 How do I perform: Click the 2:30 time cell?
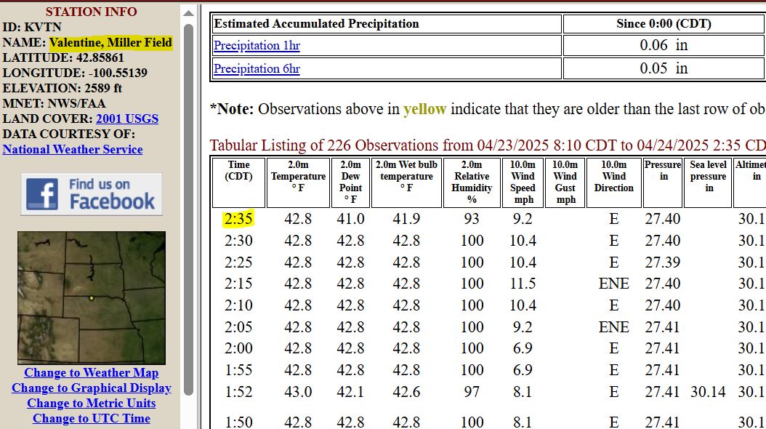point(238,241)
